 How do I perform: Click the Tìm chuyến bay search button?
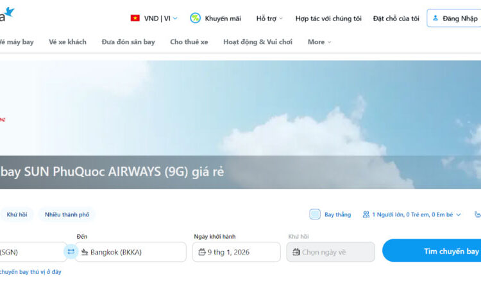pos(432,251)
